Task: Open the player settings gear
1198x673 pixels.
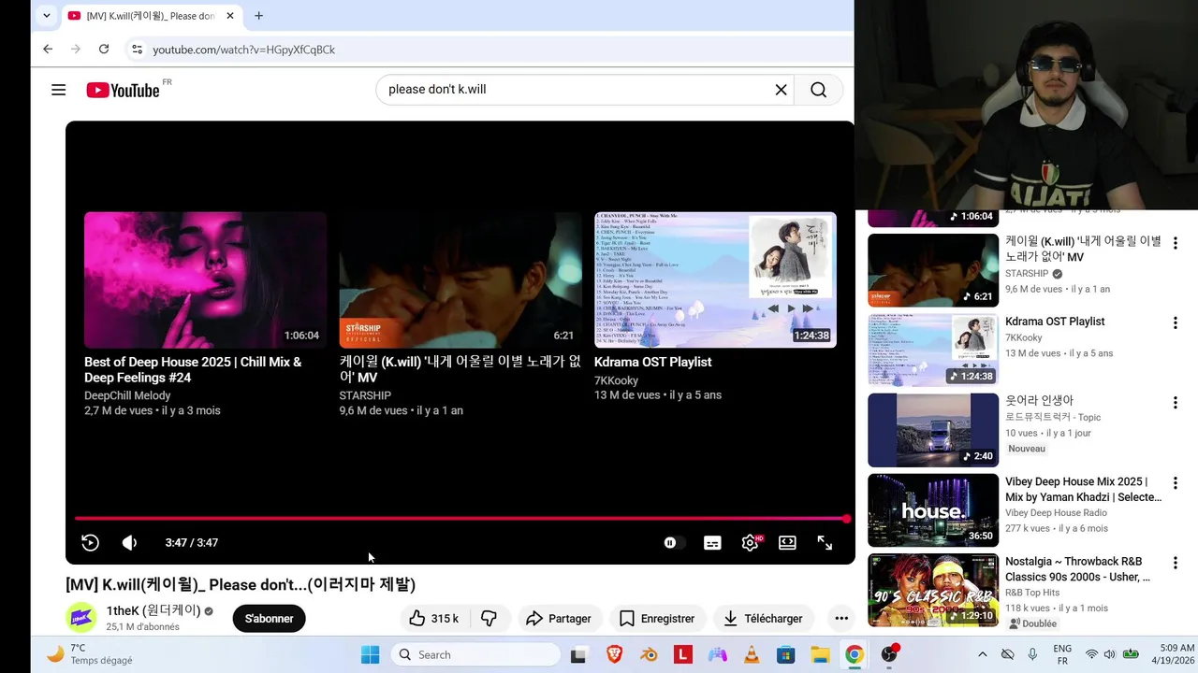Action: (x=750, y=542)
